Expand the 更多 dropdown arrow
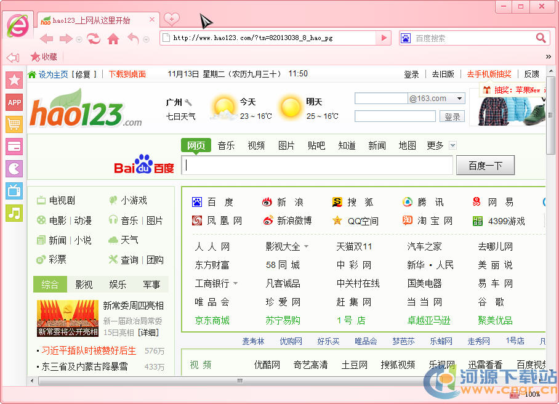The image size is (559, 404). tap(453, 146)
